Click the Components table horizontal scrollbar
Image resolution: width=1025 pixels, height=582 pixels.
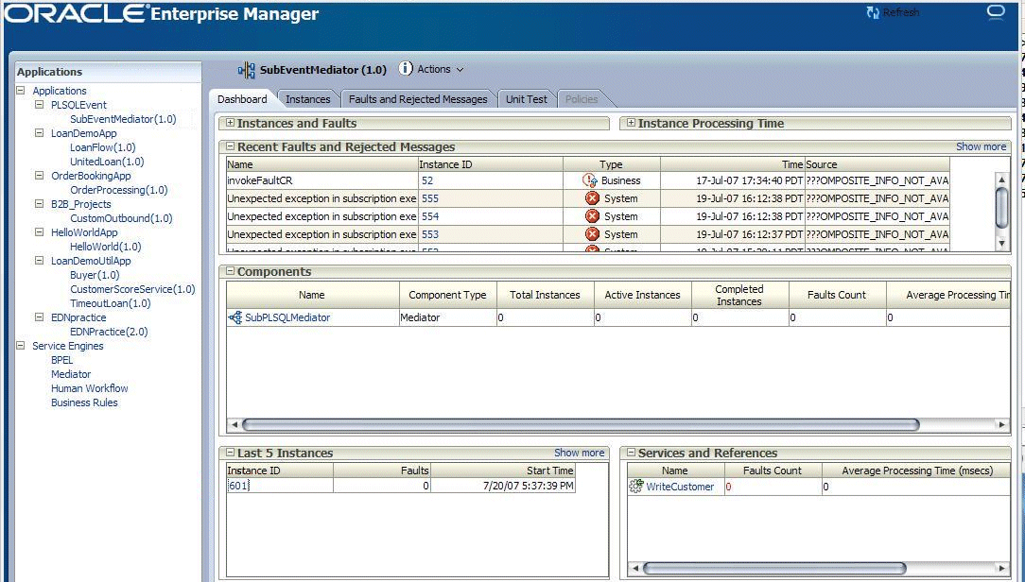pos(581,424)
